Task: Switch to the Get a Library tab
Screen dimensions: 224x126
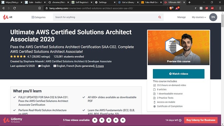Action: click(128, 2)
